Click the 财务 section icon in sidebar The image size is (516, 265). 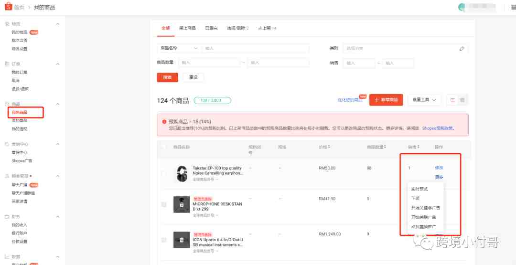(7, 217)
